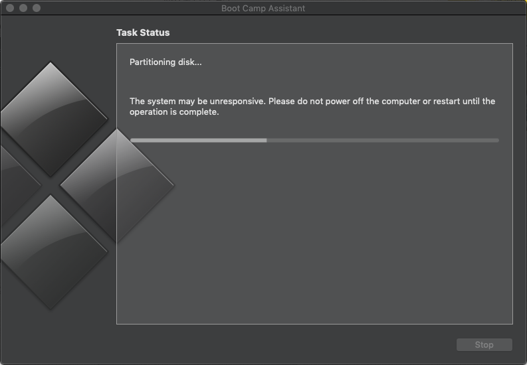Click the Stop button
The image size is (527, 365).
pos(484,344)
